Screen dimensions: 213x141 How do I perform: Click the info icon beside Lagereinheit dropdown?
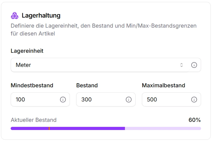pos(194,65)
